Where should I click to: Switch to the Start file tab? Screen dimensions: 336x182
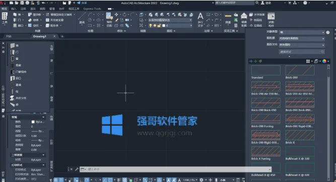tap(9, 36)
